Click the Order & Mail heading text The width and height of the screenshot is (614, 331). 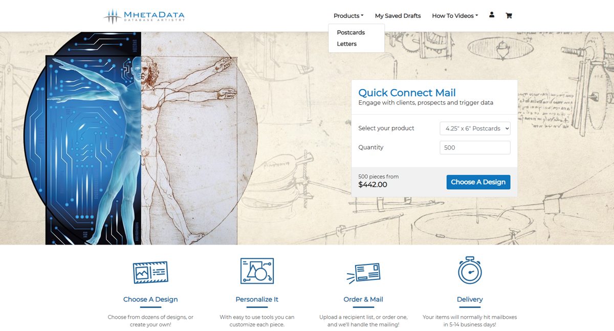(x=363, y=299)
